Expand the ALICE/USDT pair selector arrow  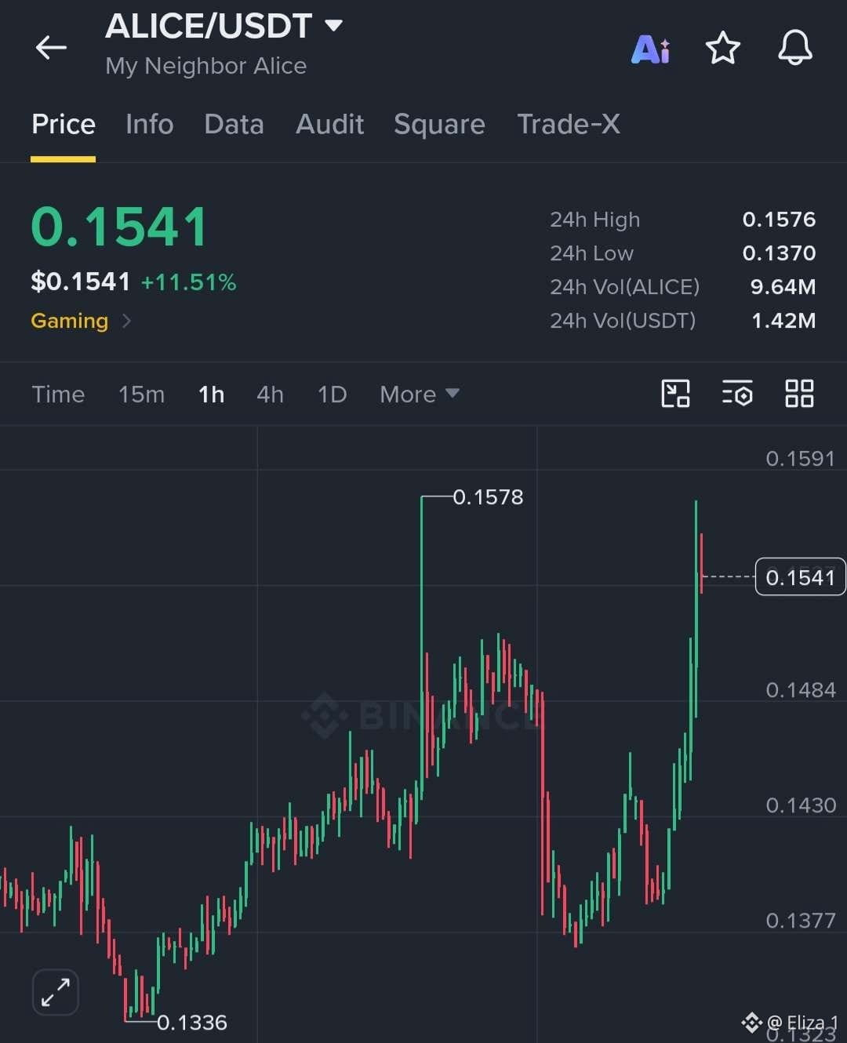(333, 25)
